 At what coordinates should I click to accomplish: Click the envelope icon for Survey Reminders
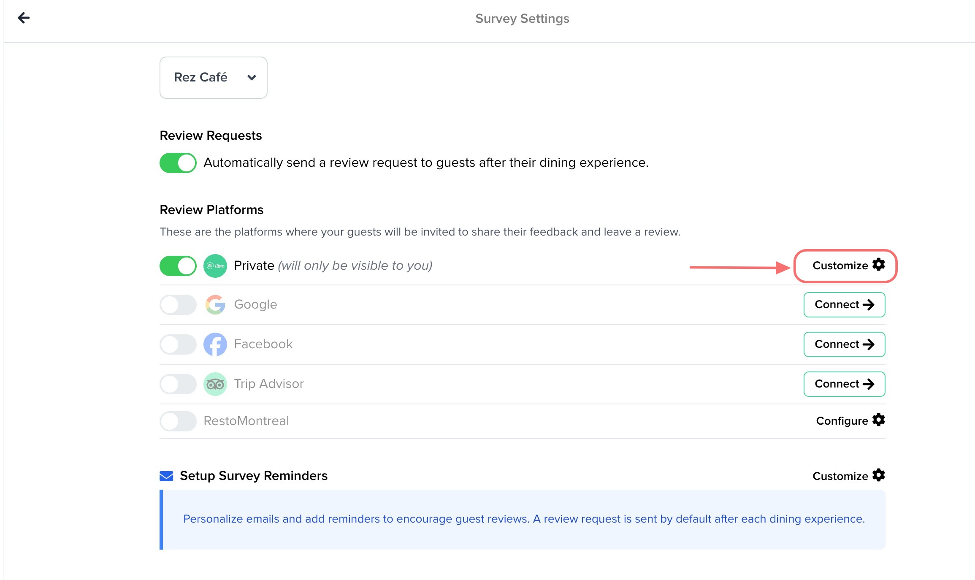click(166, 476)
